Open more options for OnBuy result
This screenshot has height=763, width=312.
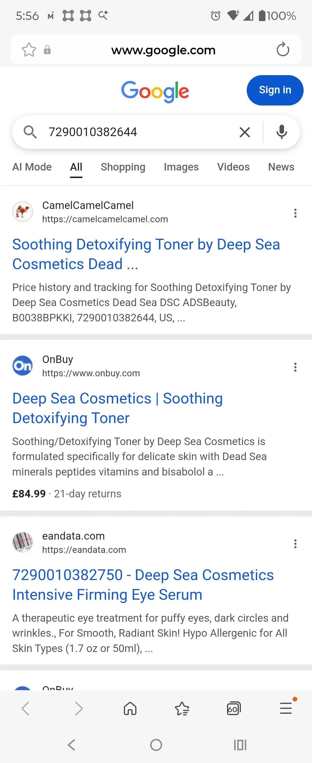(x=295, y=367)
